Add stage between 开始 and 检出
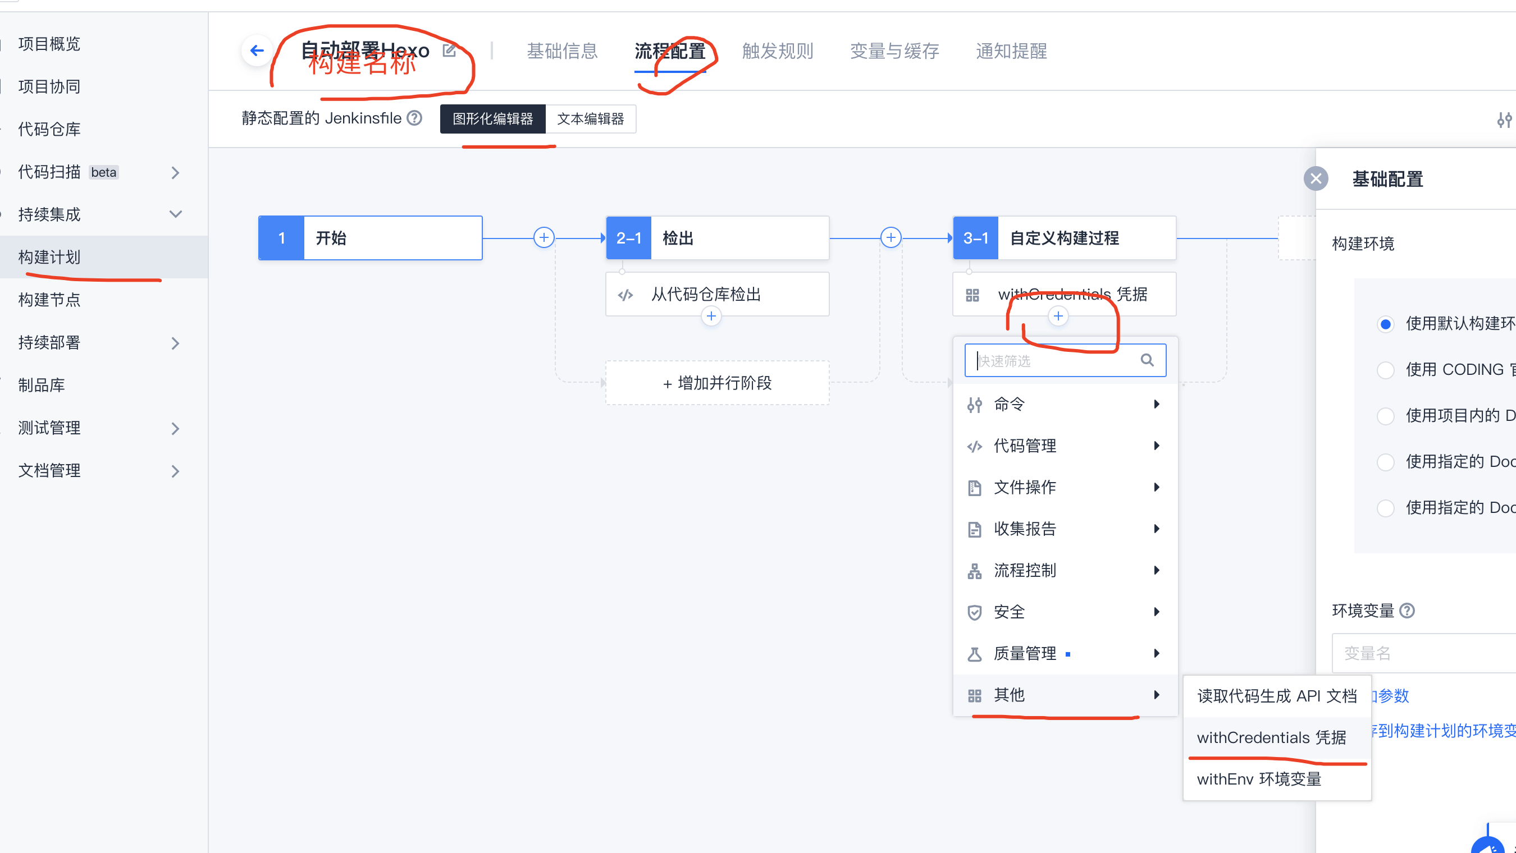The image size is (1516, 853). tap(544, 238)
